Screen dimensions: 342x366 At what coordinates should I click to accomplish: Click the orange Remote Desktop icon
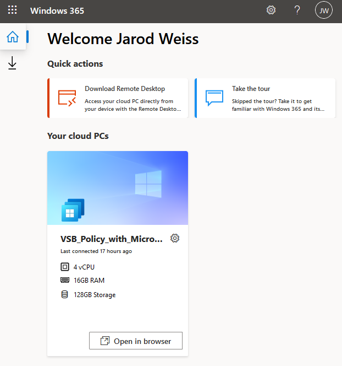click(x=67, y=98)
